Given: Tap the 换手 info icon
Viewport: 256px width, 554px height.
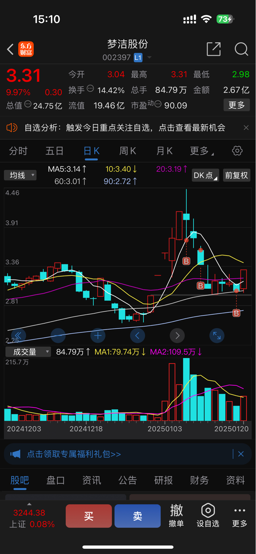Looking at the screenshot, I should (90, 89).
